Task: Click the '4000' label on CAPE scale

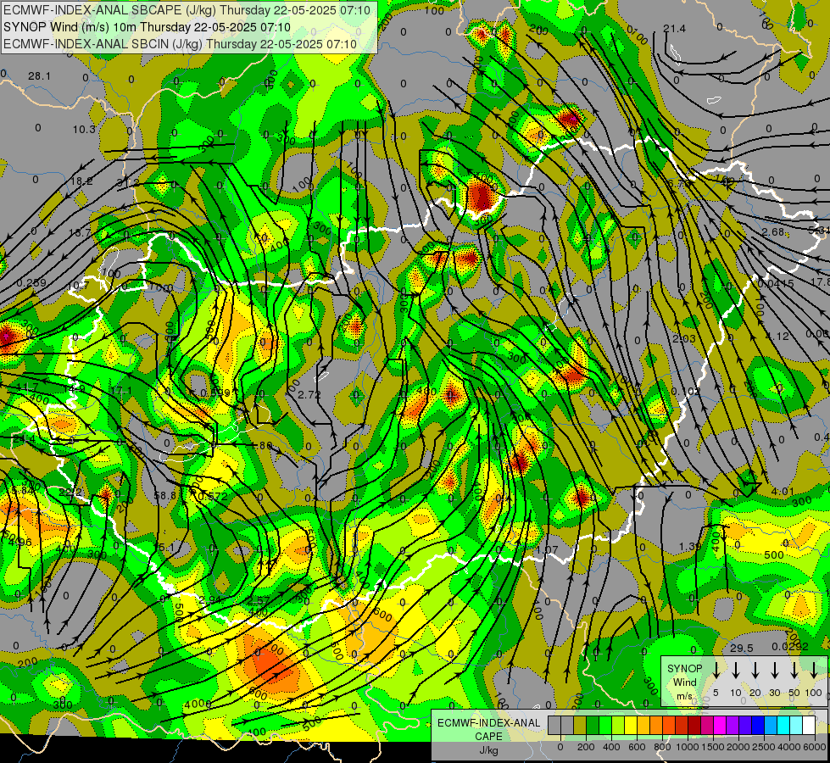Action: 790,747
